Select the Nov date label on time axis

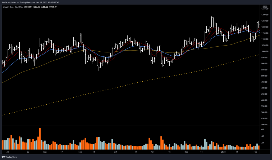click(x=152, y=153)
